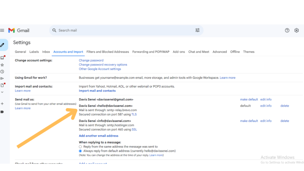Open the Add-ons tab
Viewport: 304px width, 171px height.
[179, 52]
